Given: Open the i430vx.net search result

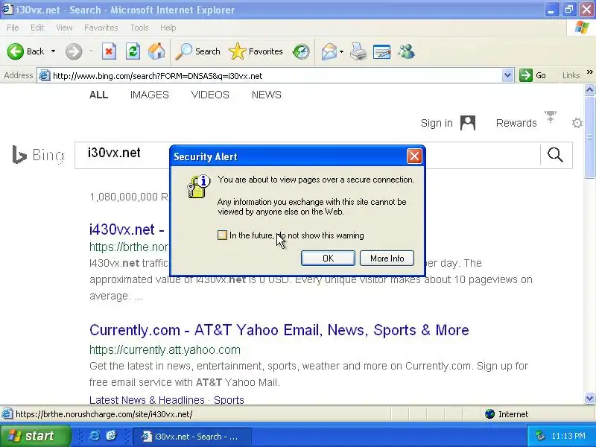Looking at the screenshot, I should click(x=127, y=229).
